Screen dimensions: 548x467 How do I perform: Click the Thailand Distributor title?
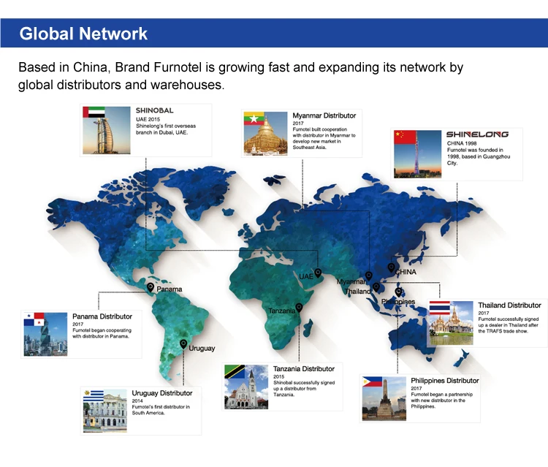pyautogui.click(x=509, y=305)
